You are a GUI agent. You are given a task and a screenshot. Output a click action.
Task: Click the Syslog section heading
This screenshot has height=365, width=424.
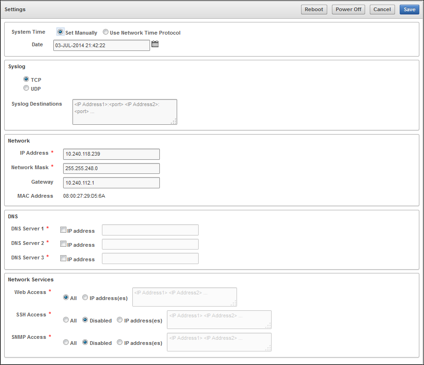click(x=17, y=66)
